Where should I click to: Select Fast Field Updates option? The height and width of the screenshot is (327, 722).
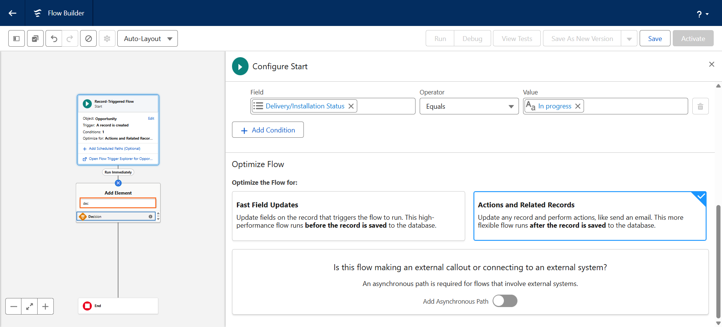point(348,216)
